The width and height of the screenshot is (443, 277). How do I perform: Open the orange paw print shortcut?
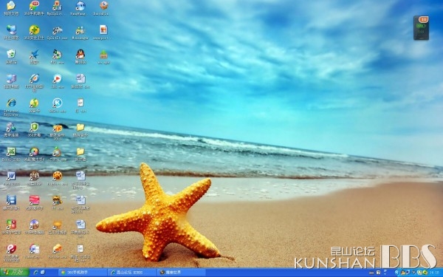pyautogui.click(x=58, y=176)
